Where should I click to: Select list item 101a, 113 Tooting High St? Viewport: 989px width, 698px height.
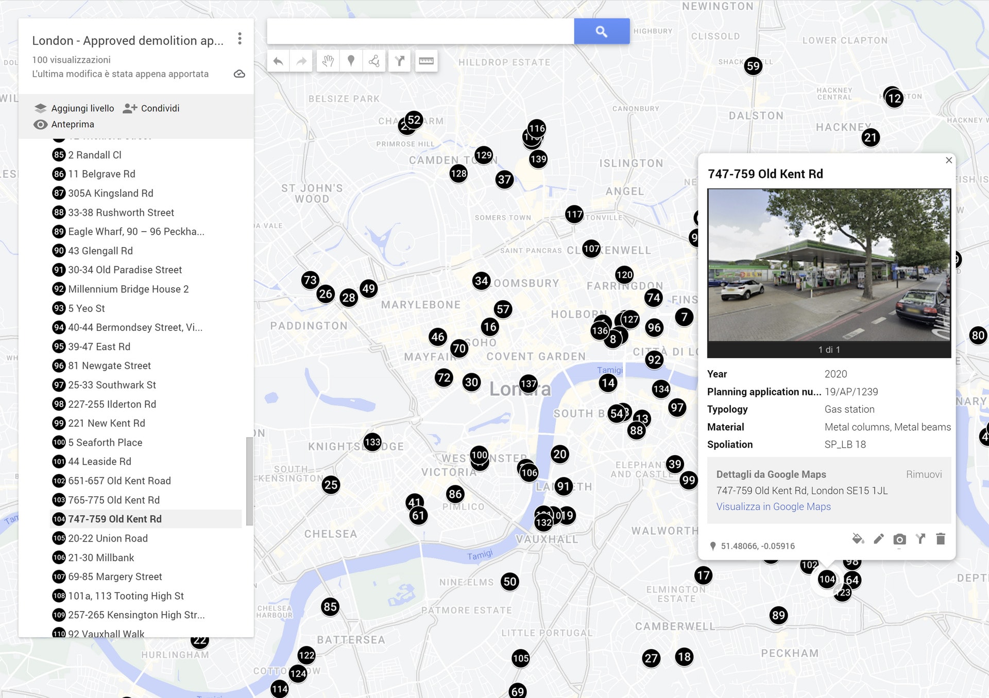[146, 596]
